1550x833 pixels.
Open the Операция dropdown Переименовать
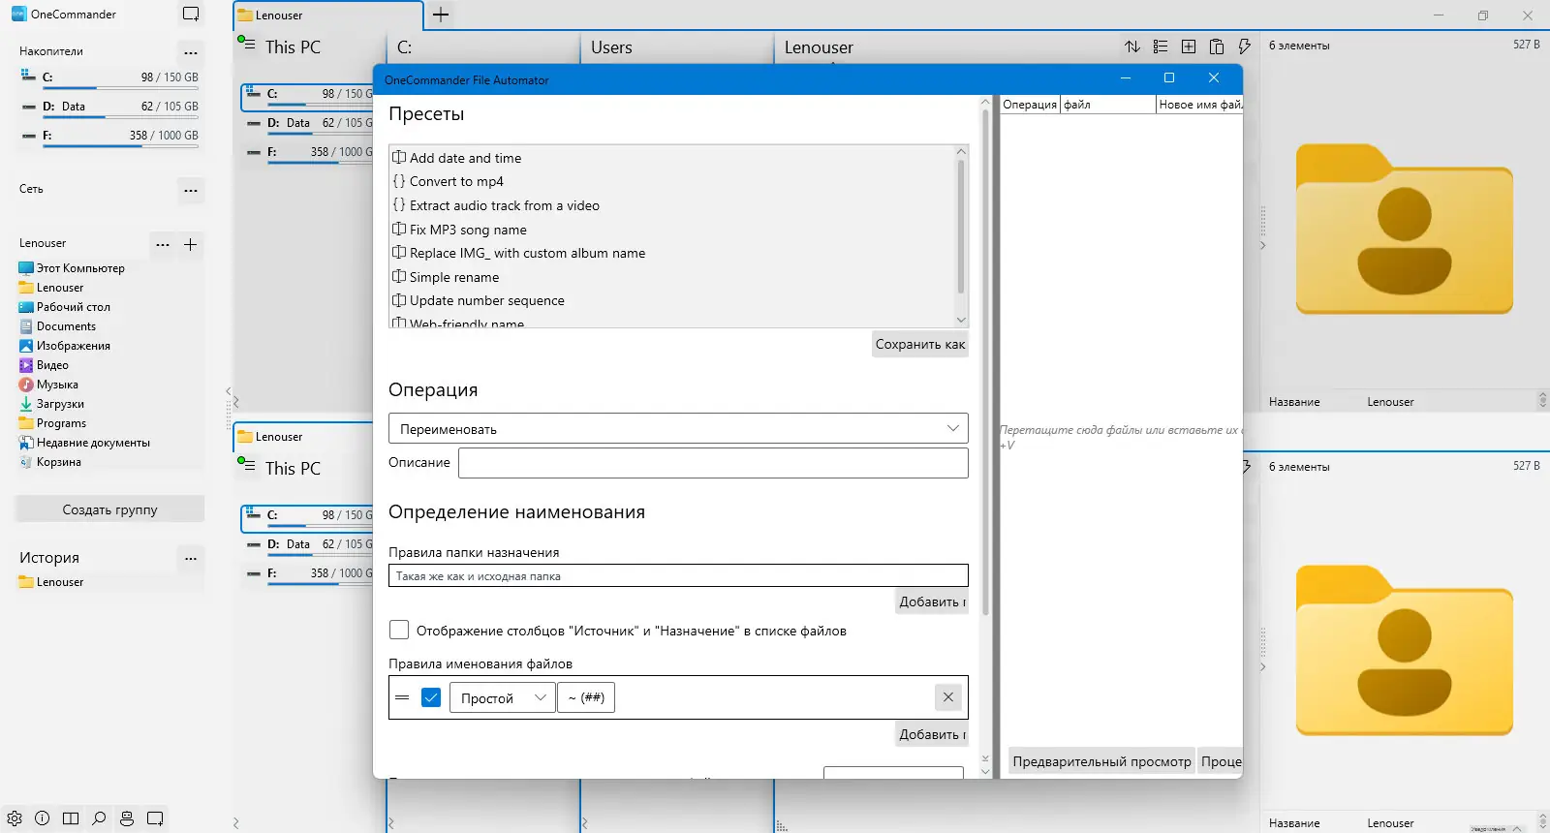(678, 428)
